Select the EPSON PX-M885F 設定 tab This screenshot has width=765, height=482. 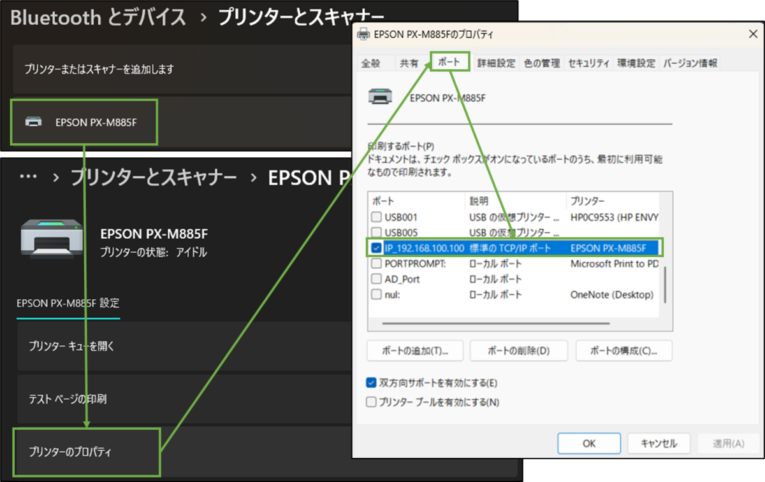68,303
